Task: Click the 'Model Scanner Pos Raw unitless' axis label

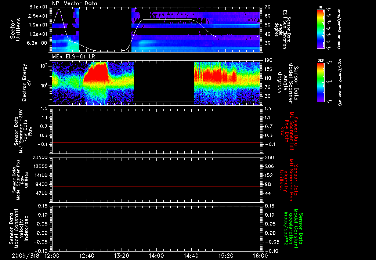Action: [20, 180]
